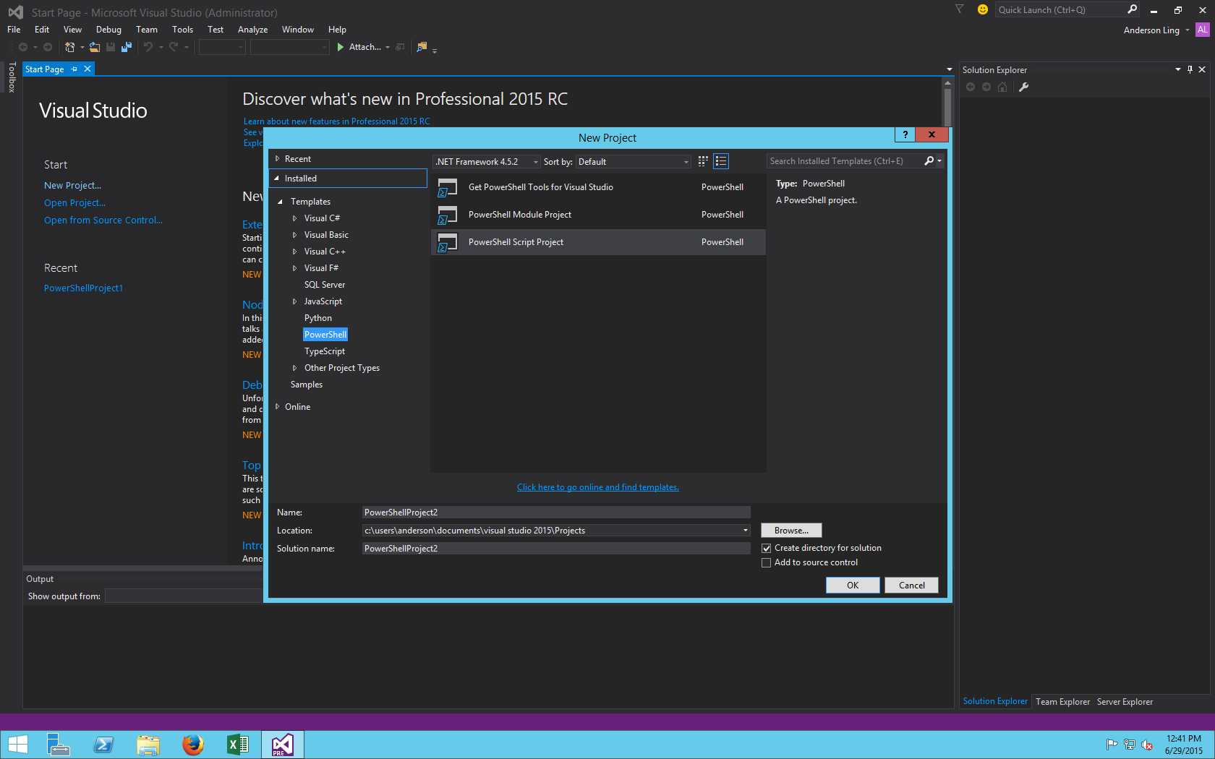Open File Explorer from the taskbar
1215x759 pixels.
point(148,745)
